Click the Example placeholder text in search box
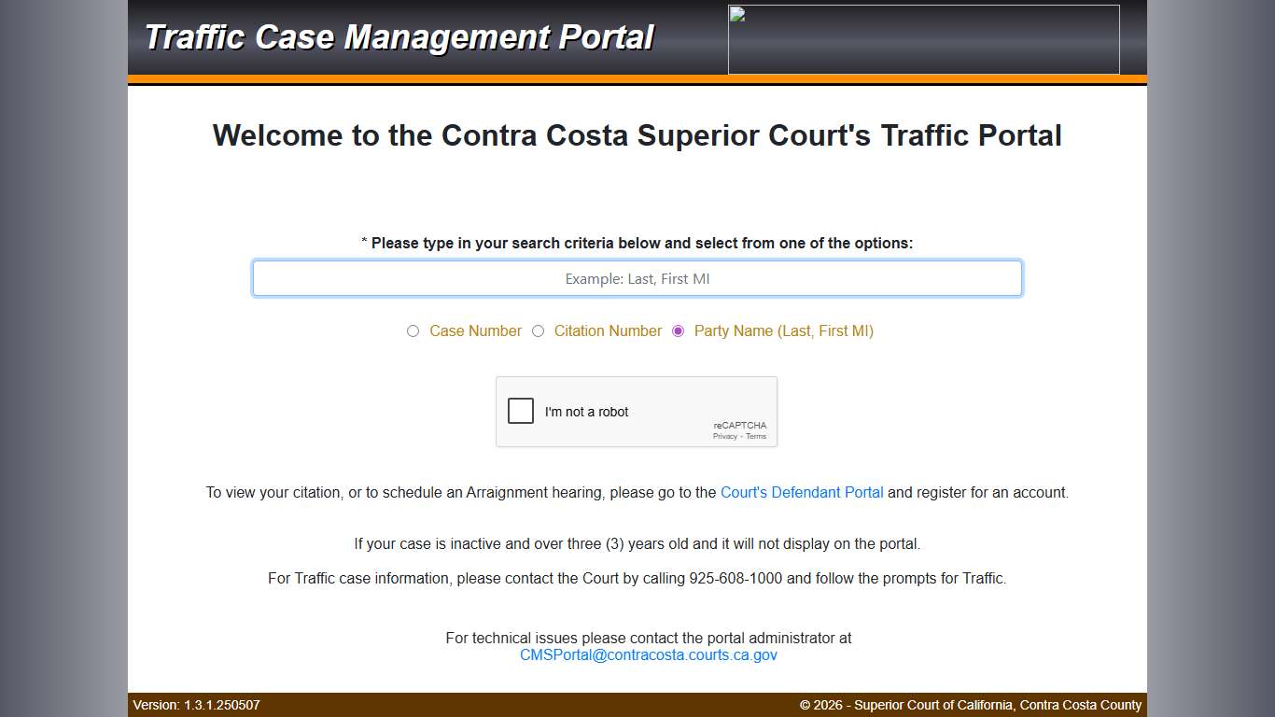This screenshot has height=717, width=1275. point(637,278)
